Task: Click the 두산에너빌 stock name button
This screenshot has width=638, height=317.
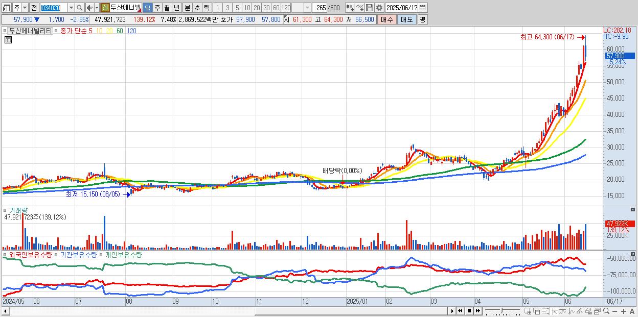Action: click(x=125, y=8)
